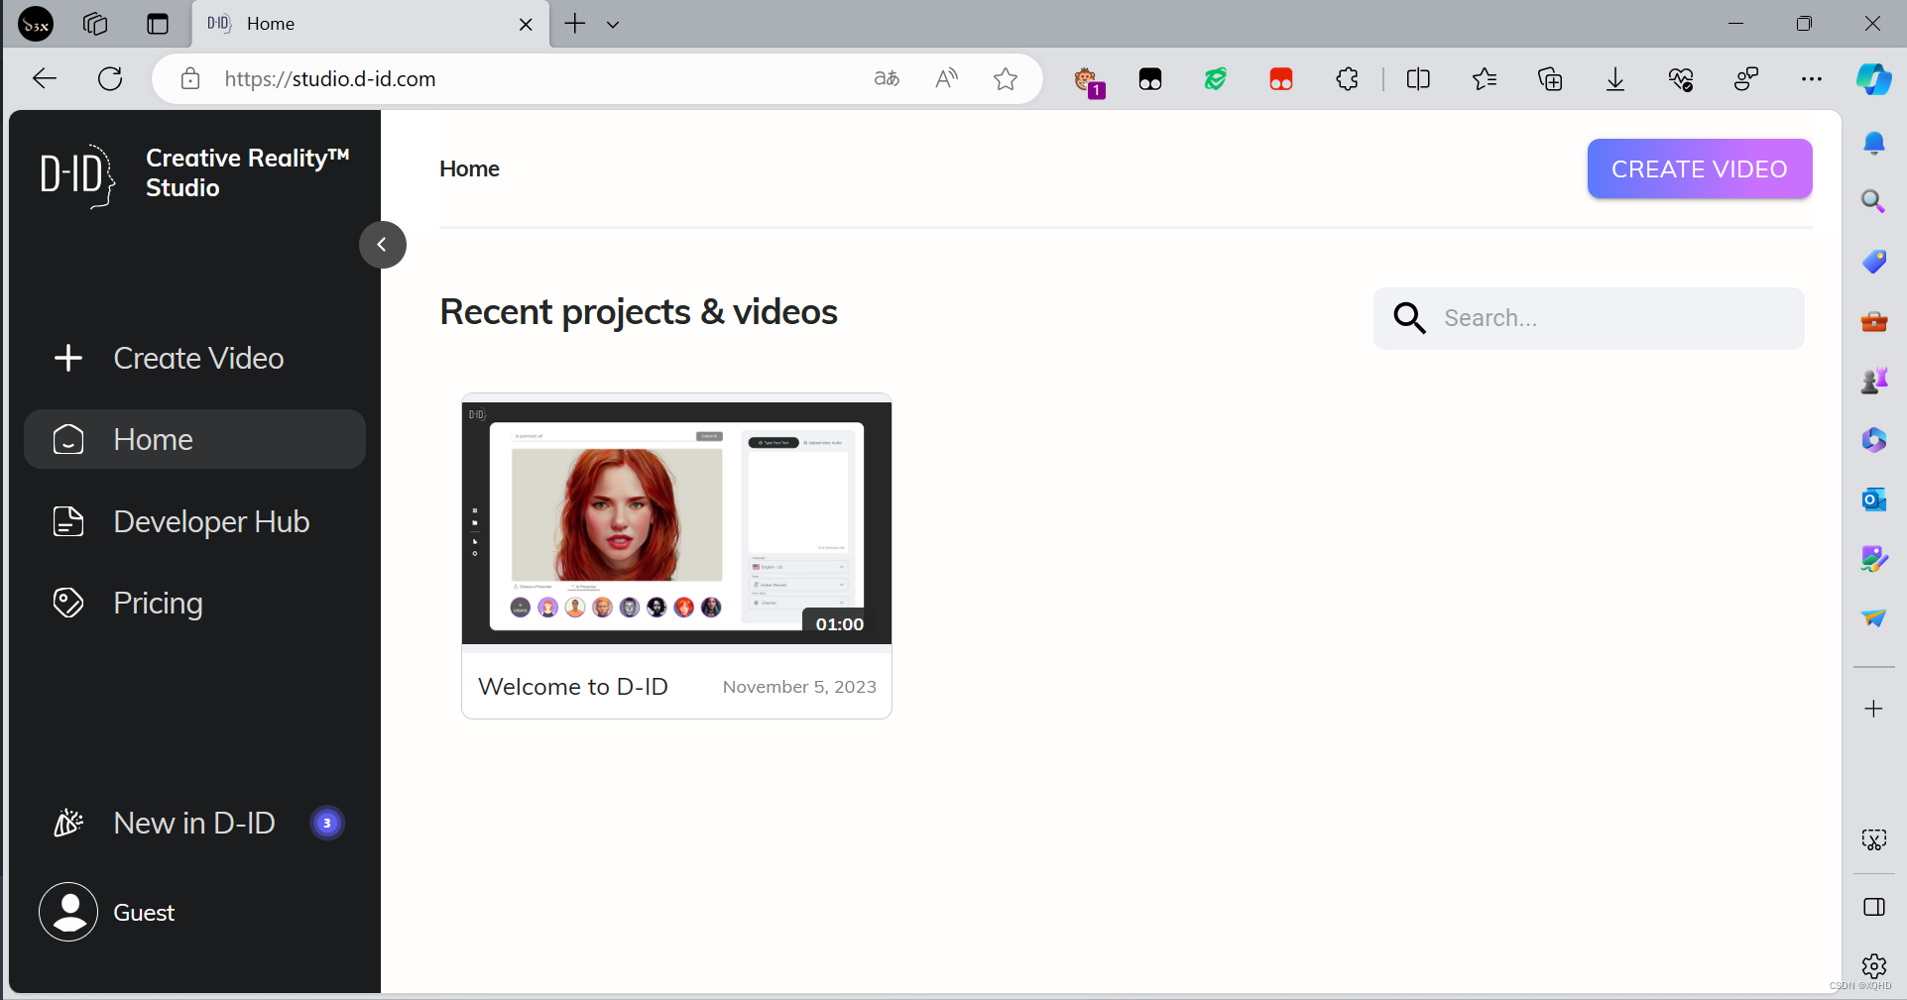The image size is (1907, 1000).
Task: Click the Pricing tag icon
Action: click(x=68, y=603)
